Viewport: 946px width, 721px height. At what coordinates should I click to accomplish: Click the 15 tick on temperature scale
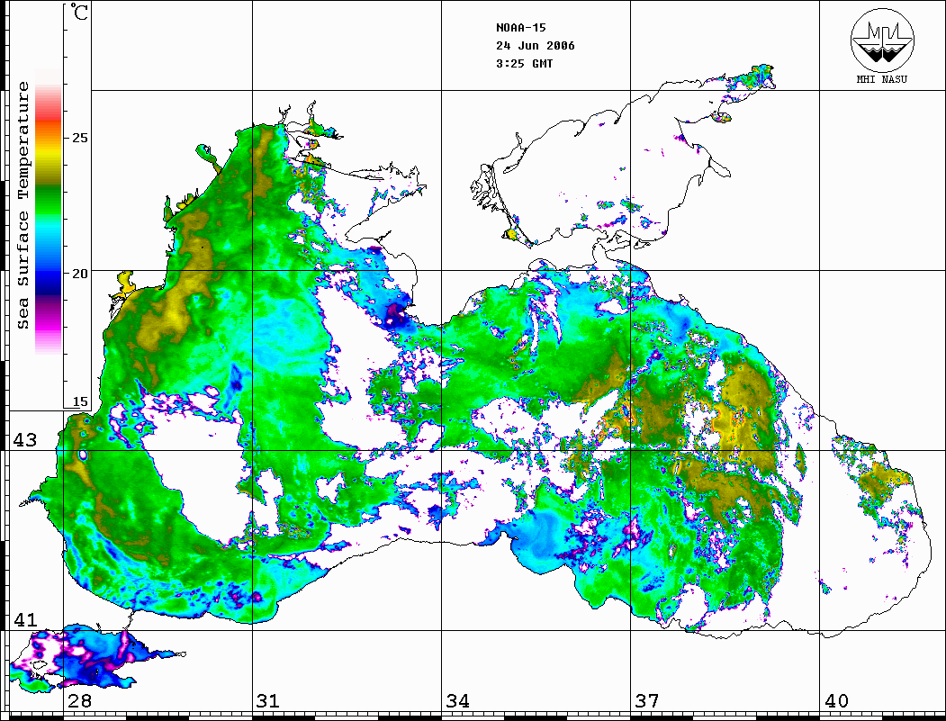[79, 401]
